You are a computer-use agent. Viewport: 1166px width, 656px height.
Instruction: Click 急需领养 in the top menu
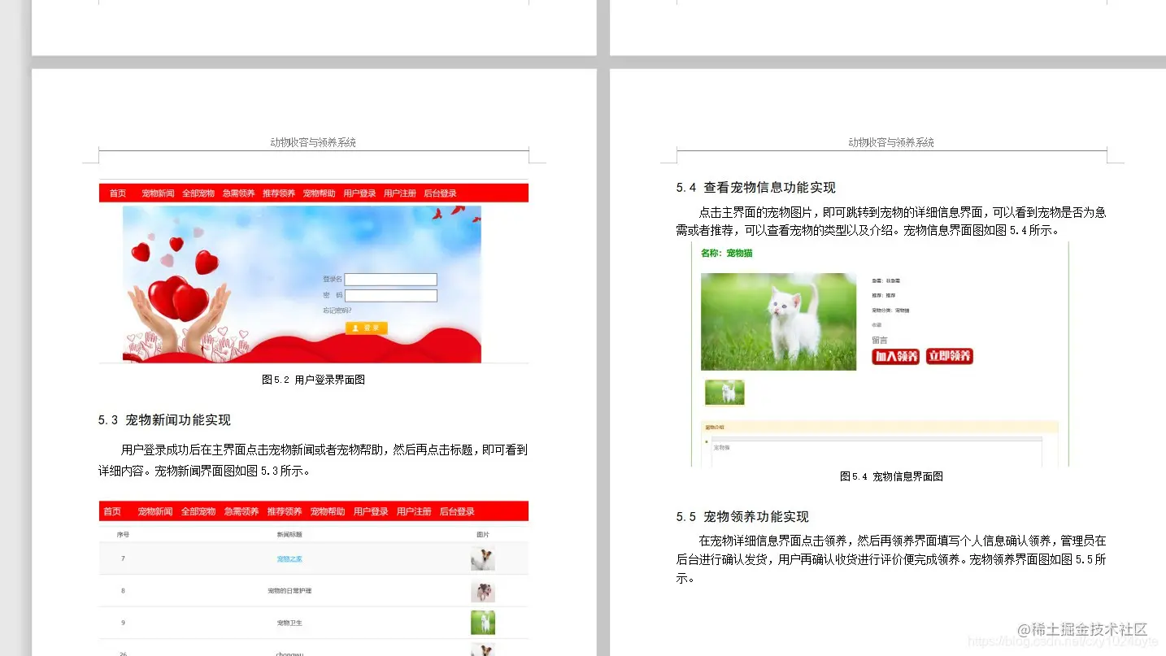pos(238,193)
